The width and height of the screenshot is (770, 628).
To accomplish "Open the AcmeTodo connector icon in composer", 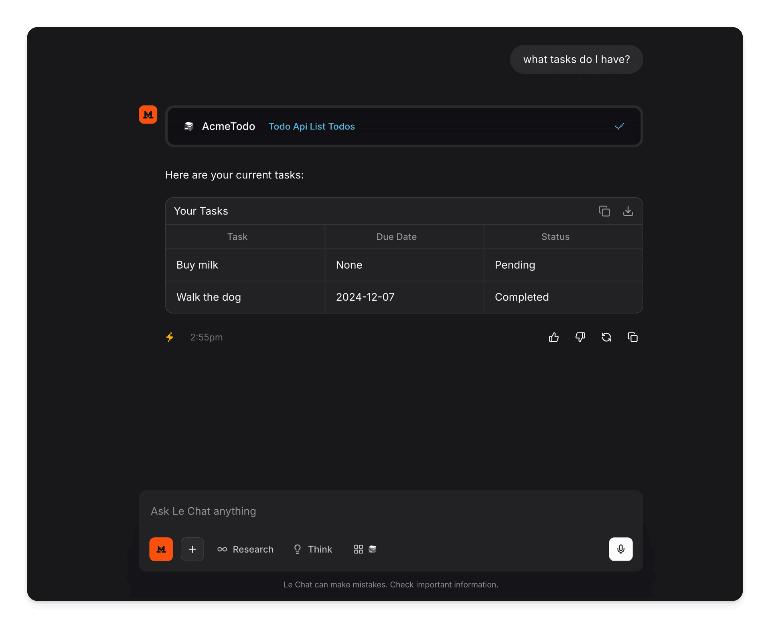I will 373,549.
